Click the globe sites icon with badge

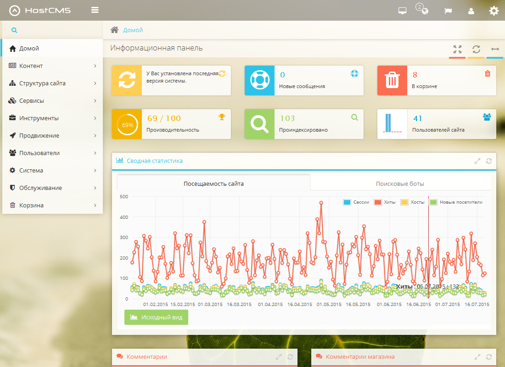click(x=424, y=11)
